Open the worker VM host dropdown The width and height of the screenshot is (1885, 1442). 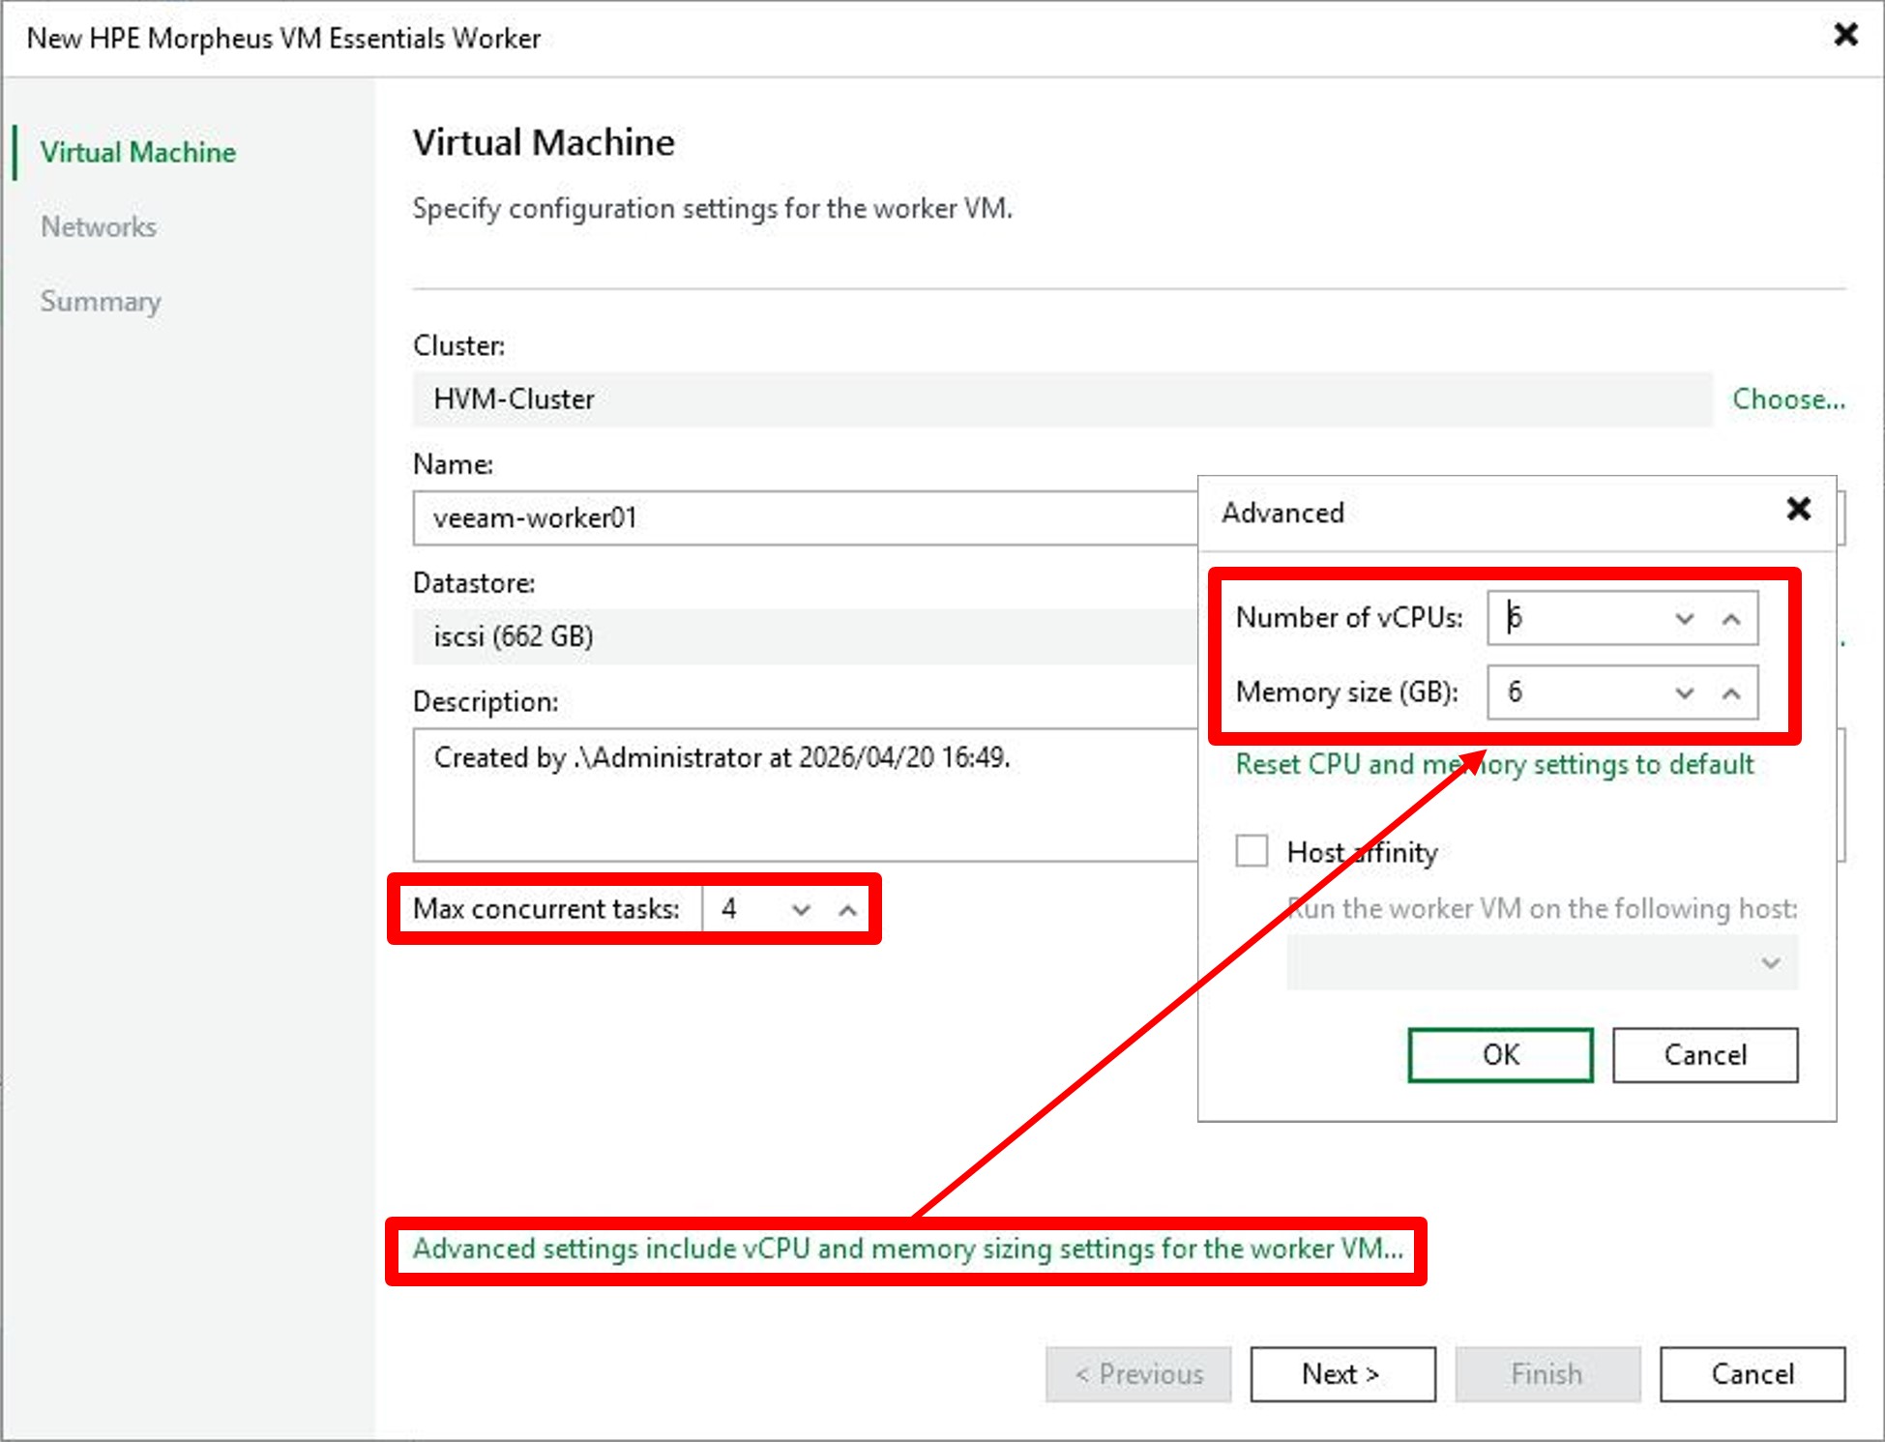pyautogui.click(x=1542, y=962)
